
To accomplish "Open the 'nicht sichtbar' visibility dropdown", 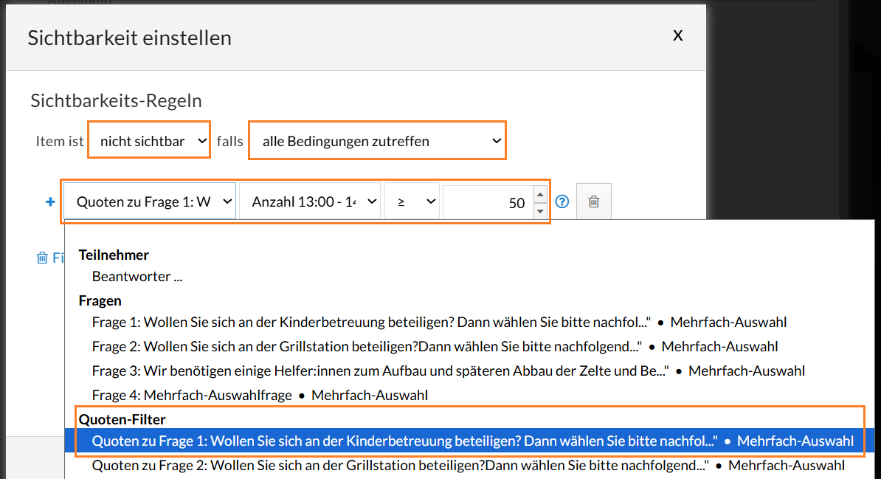I will pyautogui.click(x=149, y=141).
